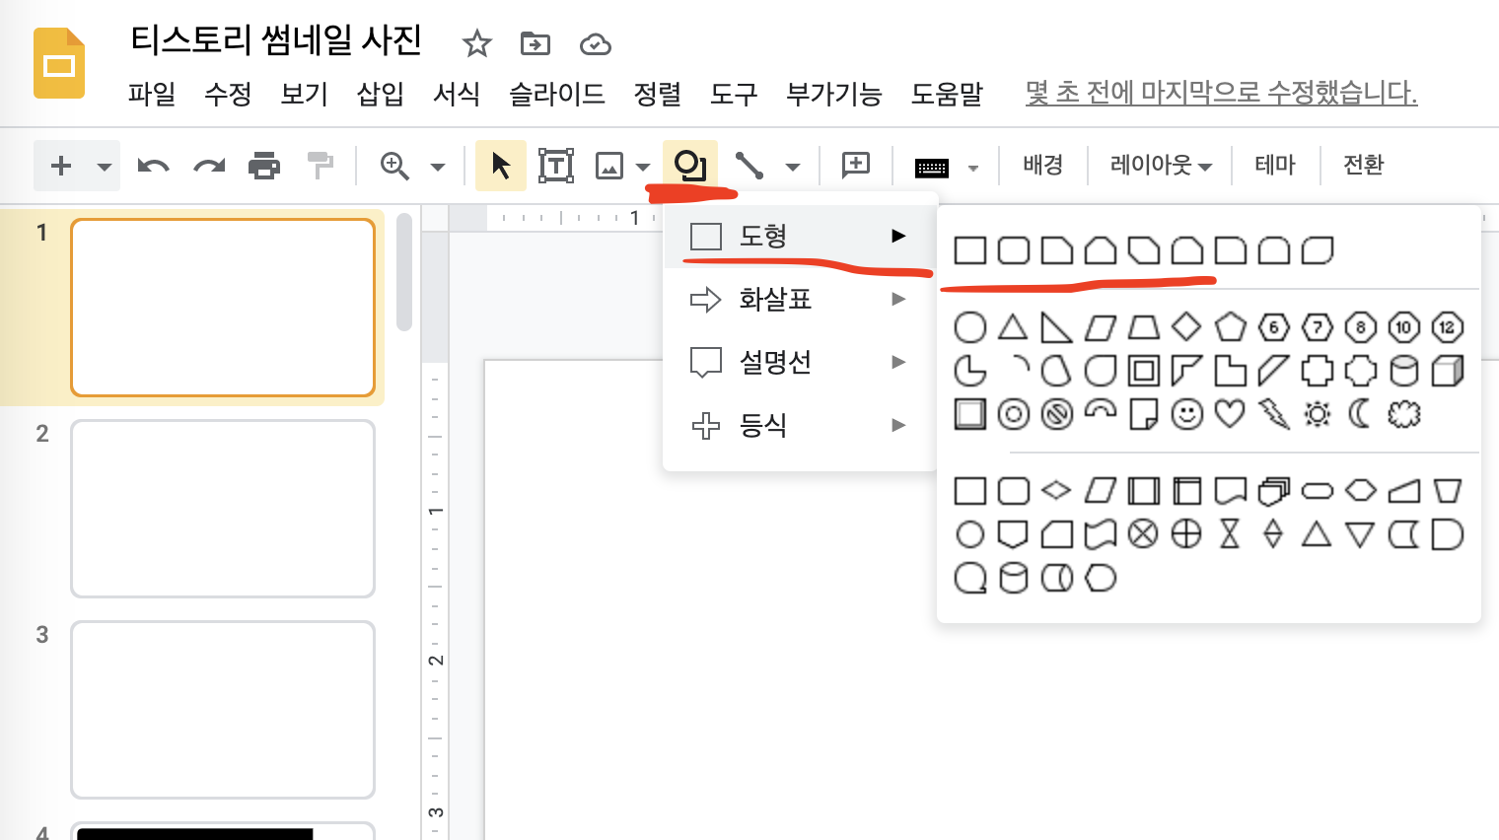Insert the no symbol shape
The height and width of the screenshot is (840, 1499).
point(1057,414)
